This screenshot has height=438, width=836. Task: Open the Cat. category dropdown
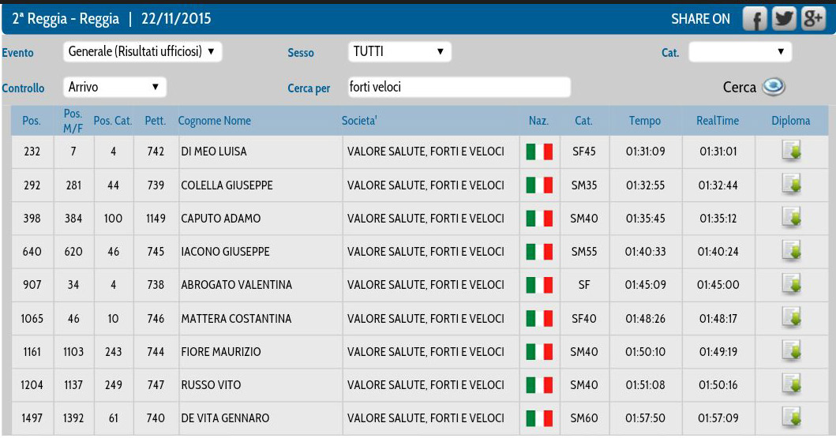coord(740,52)
